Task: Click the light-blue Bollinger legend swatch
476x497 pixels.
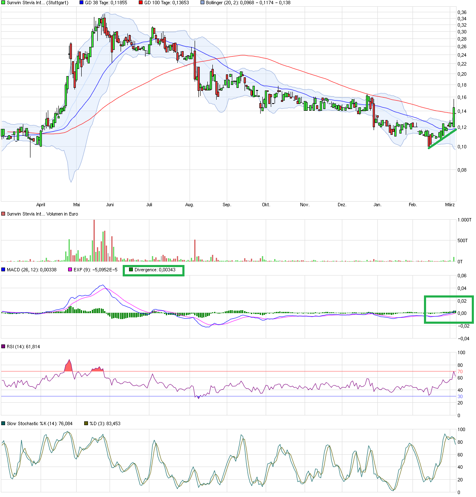Action: [202, 3]
